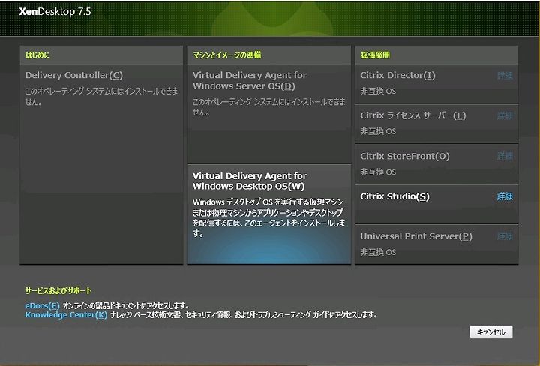540x366 pixels.
Task: Click the XenDesktop 7.5 title text
Action: (55, 12)
